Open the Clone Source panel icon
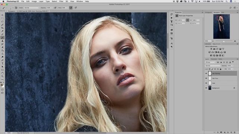This screenshot has width=239, height=134. 172,38
